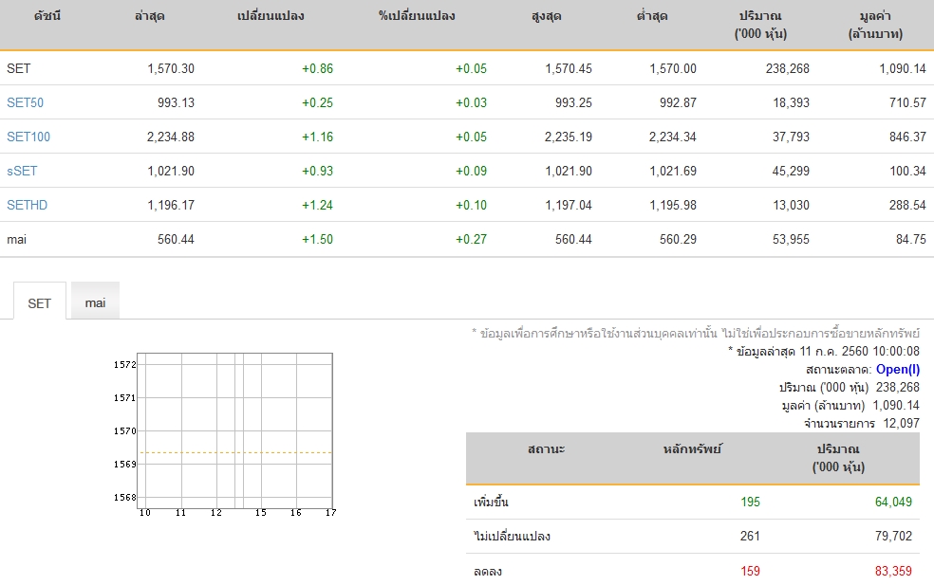Image resolution: width=934 pixels, height=585 pixels.
Task: Click the Open(I) market status text
Action: (898, 370)
